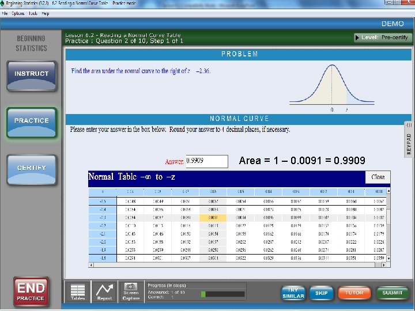Open the Tools menu

[33, 13]
